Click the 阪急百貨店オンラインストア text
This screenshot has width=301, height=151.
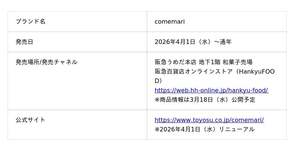(x=193, y=71)
